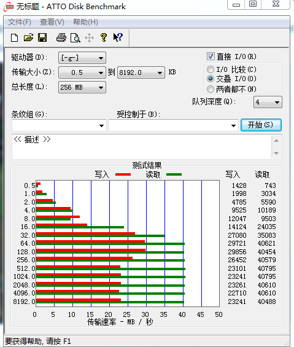Open the 文件(F) menu
The image size is (294, 347).
tap(20, 22)
